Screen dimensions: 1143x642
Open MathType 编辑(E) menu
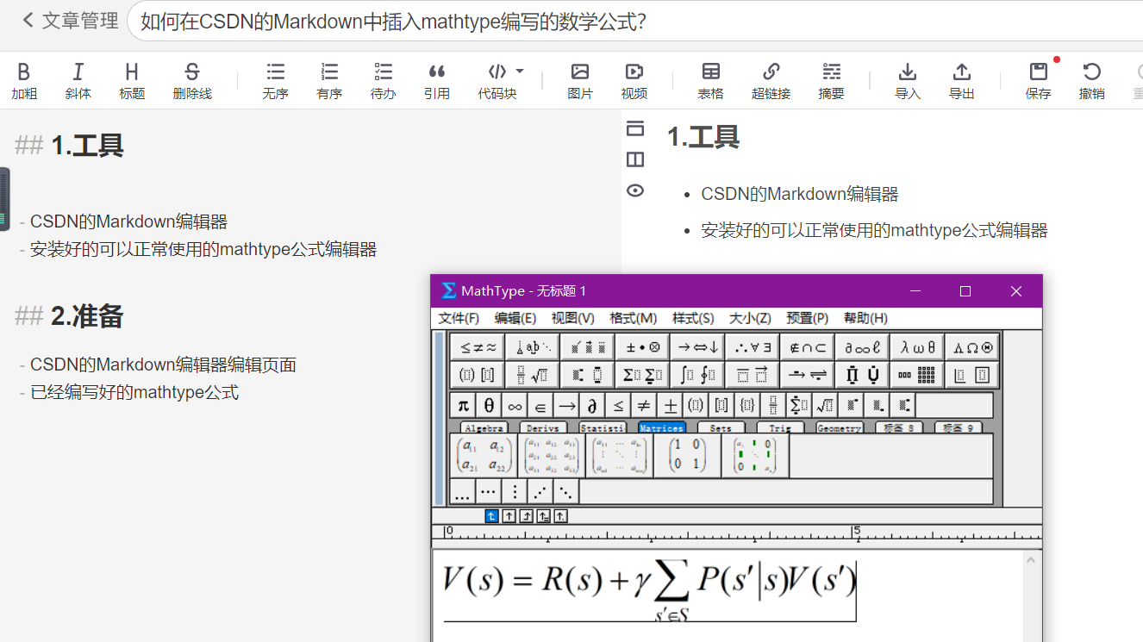click(x=515, y=318)
